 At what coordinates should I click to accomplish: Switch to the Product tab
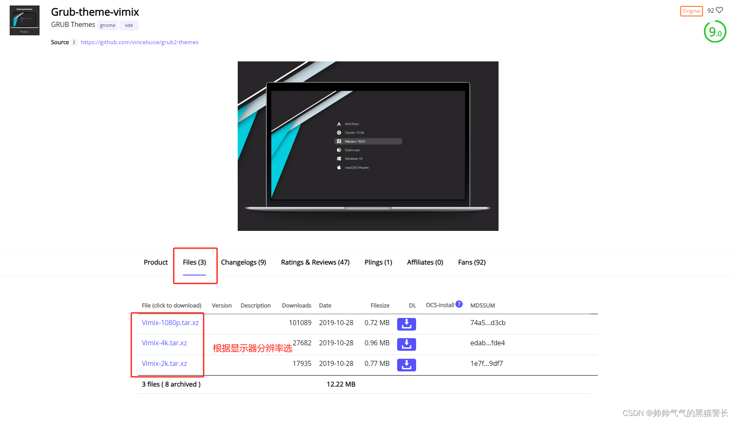(156, 262)
